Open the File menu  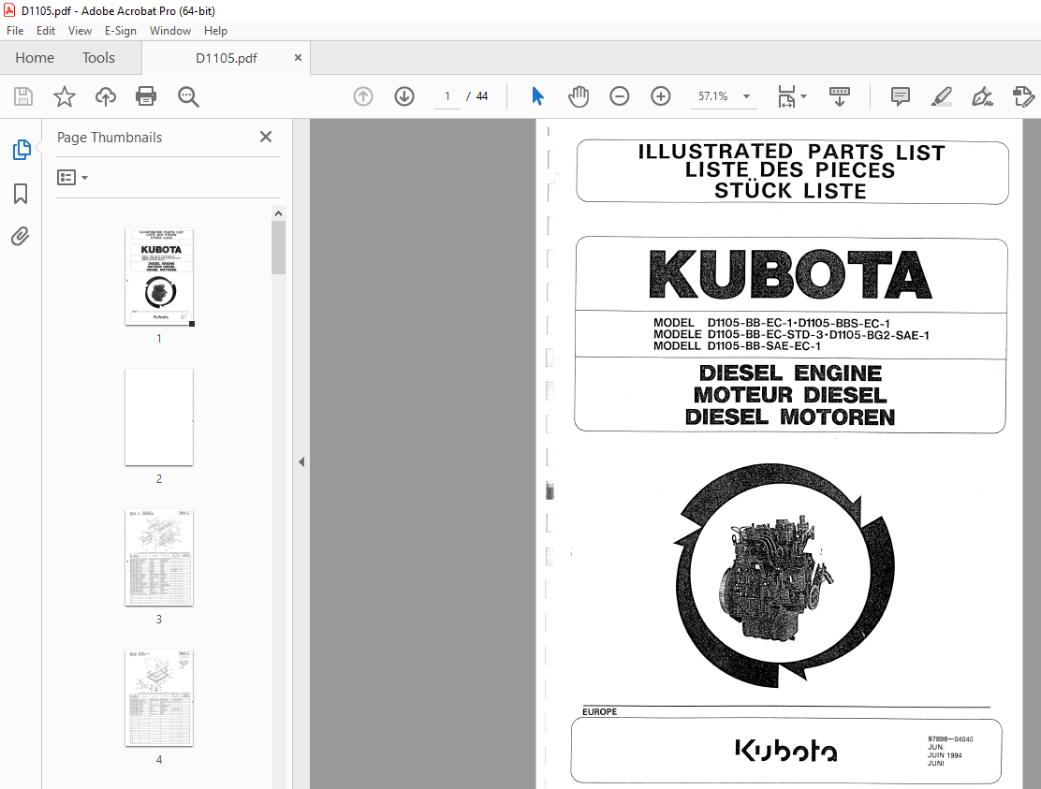(x=15, y=31)
